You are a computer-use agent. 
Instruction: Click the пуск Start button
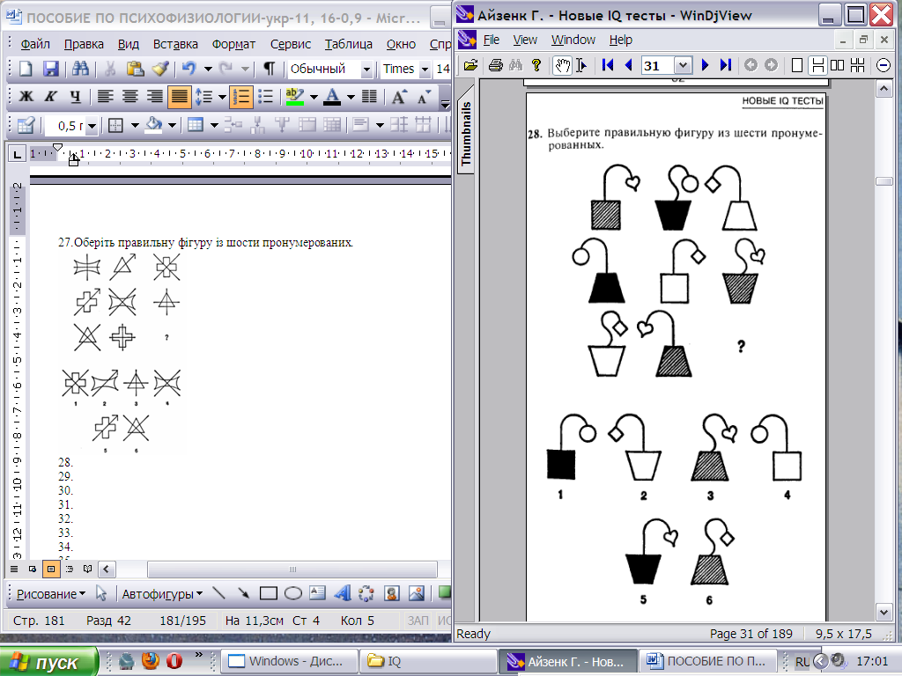click(x=49, y=662)
